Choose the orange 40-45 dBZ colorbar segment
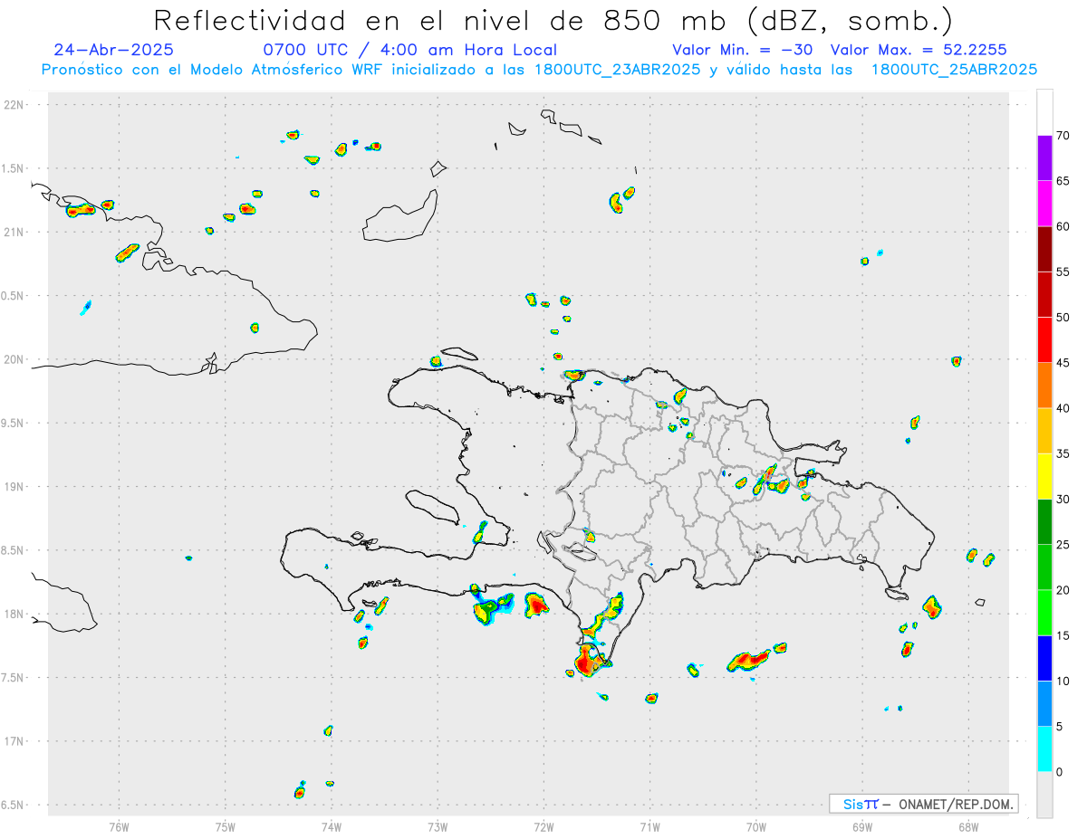The height and width of the screenshot is (839, 1087). [1044, 386]
